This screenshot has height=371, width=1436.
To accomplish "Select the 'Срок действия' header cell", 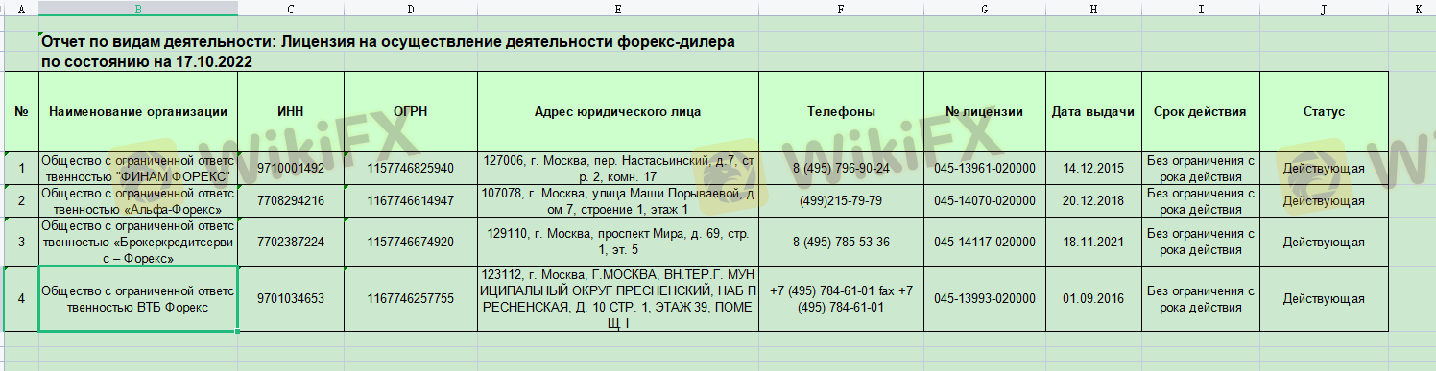I will 1200,111.
